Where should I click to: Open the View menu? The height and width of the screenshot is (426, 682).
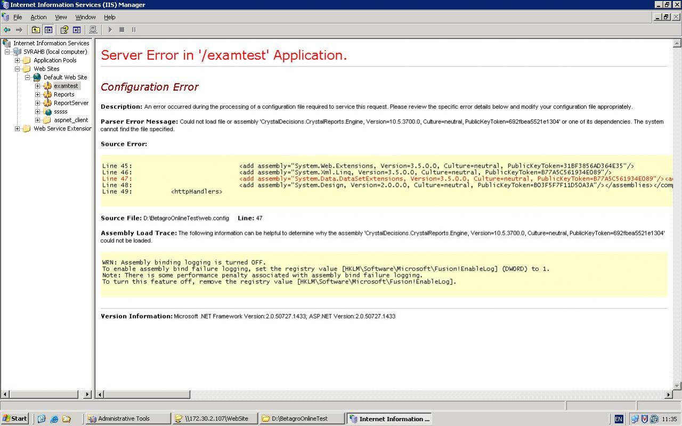tap(61, 17)
